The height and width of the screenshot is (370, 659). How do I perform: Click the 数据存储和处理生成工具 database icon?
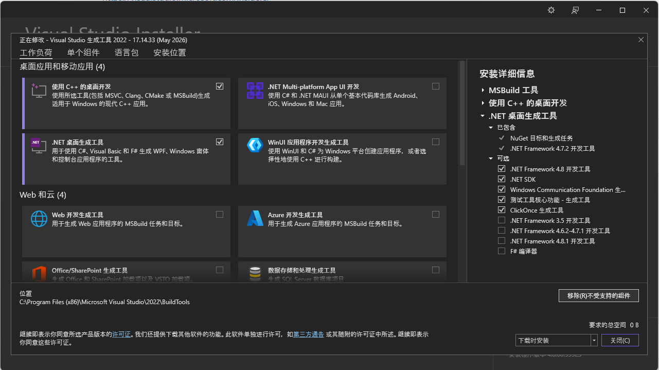[x=255, y=273]
